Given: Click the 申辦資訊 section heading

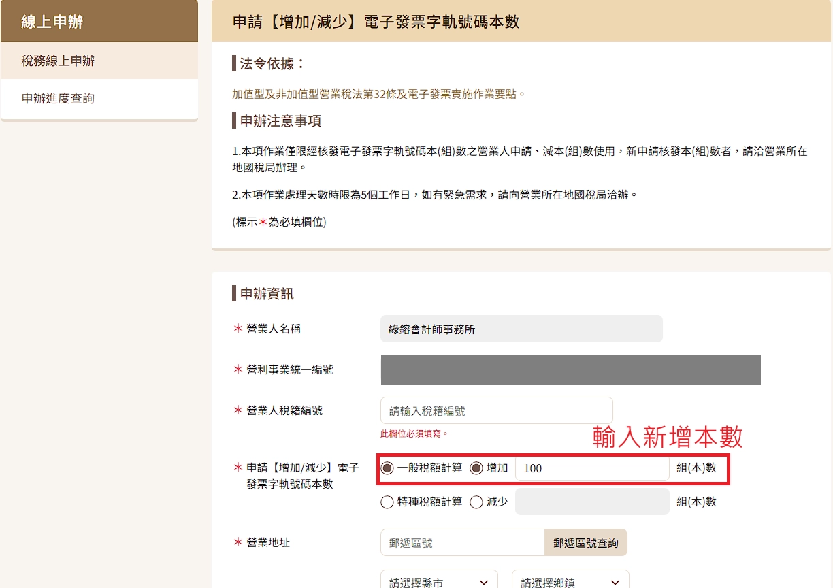Looking at the screenshot, I should pyautogui.click(x=267, y=294).
